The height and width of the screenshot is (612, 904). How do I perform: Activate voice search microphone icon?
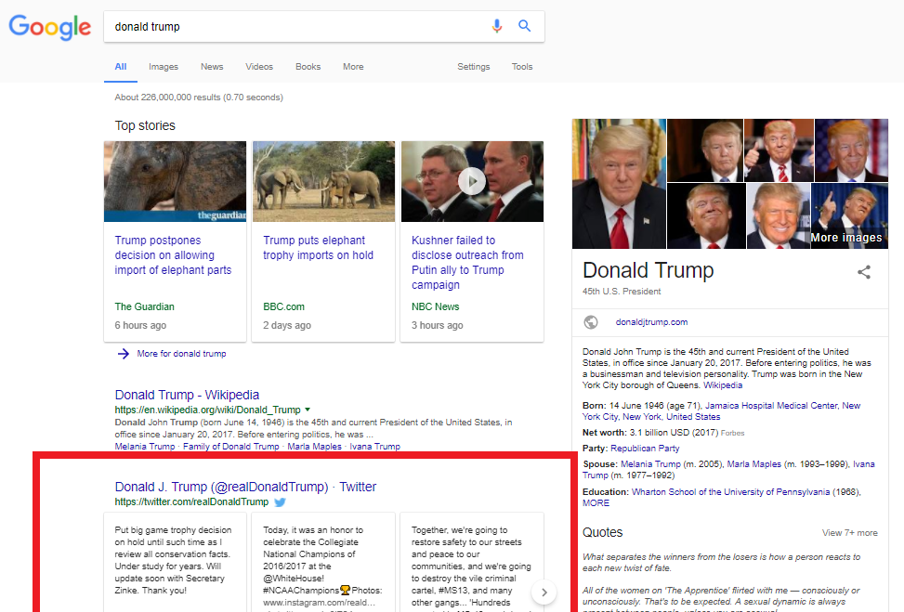coord(497,26)
